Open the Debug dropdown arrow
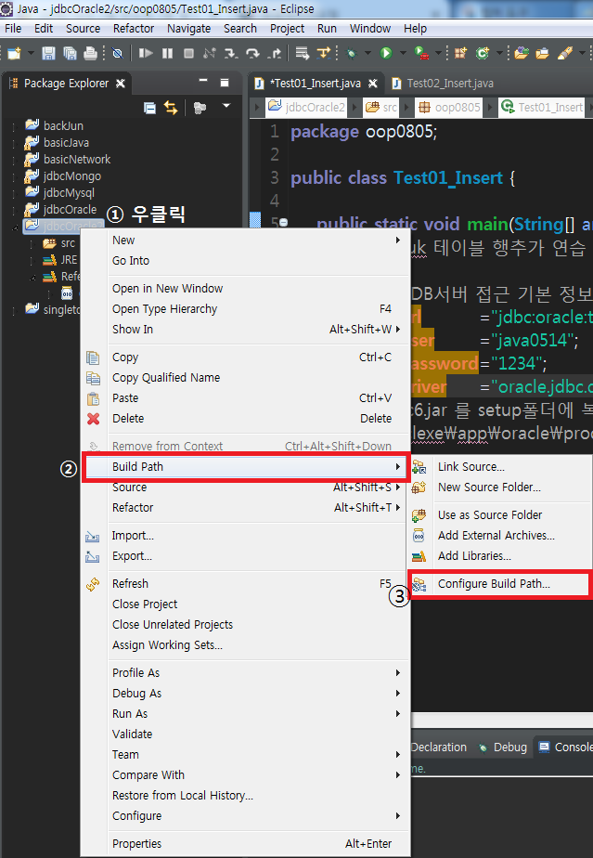 (x=367, y=53)
